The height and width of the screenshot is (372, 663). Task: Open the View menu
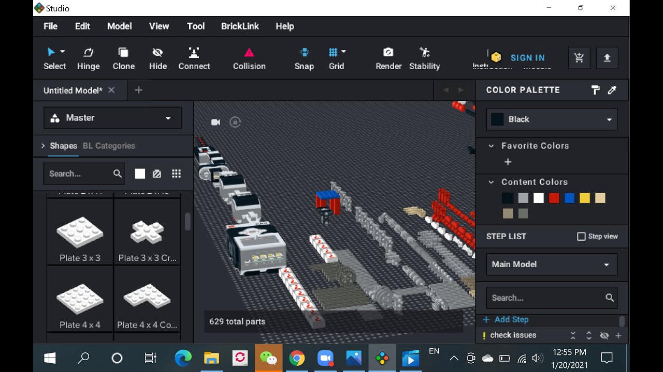tap(159, 26)
